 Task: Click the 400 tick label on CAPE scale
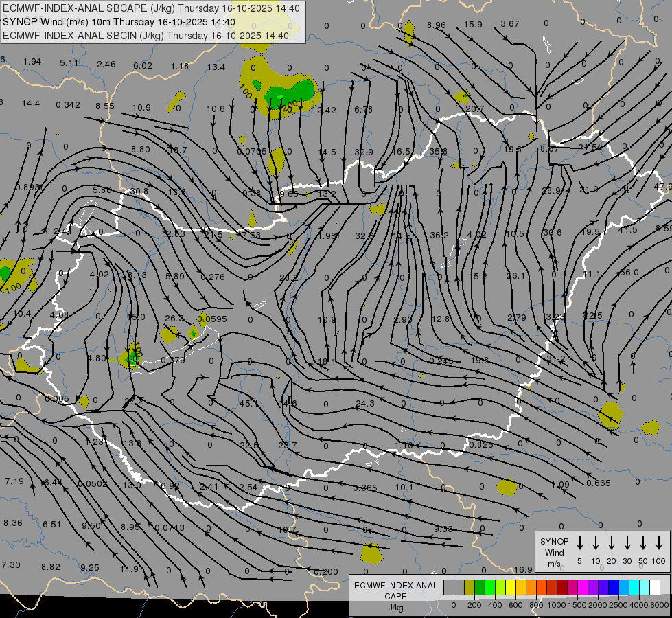(x=495, y=605)
